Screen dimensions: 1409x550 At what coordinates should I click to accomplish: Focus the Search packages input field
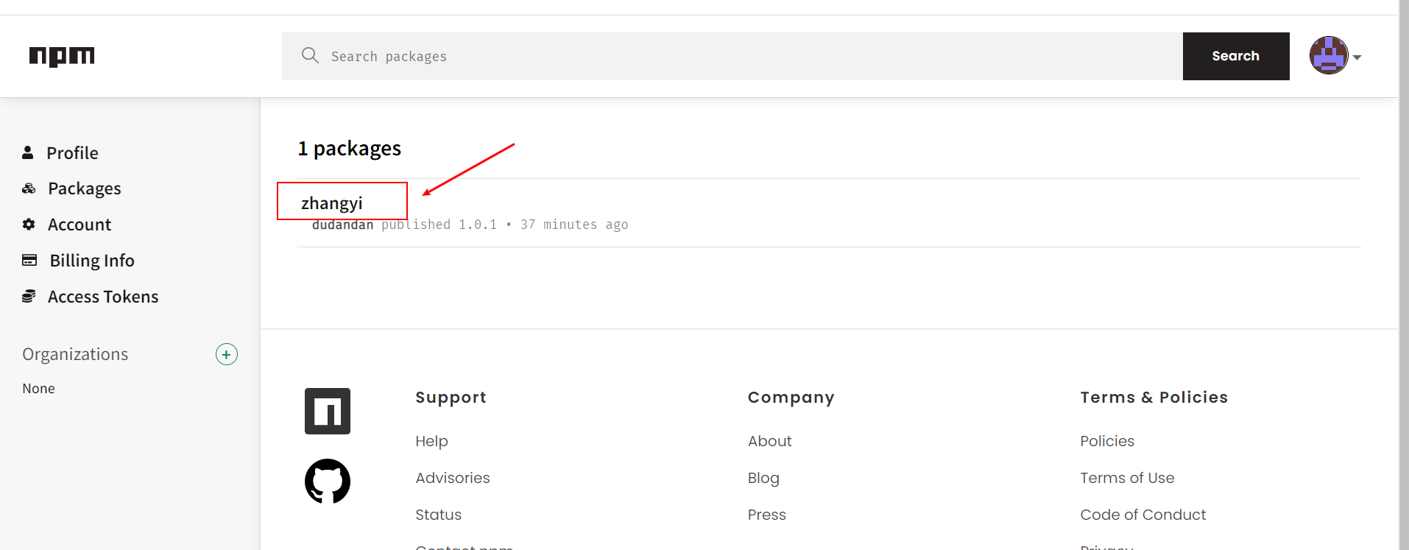732,56
